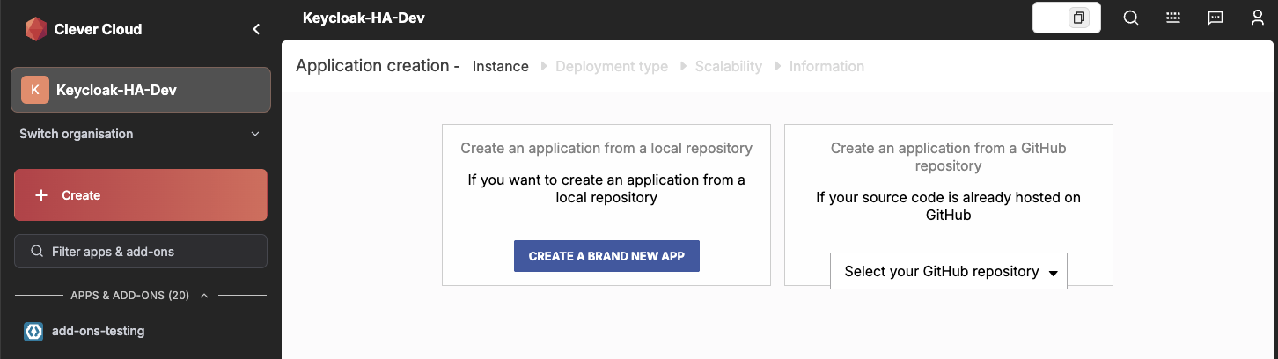Image resolution: width=1278 pixels, height=359 pixels.
Task: Click the red Create button in the sidebar
Action: (x=141, y=195)
